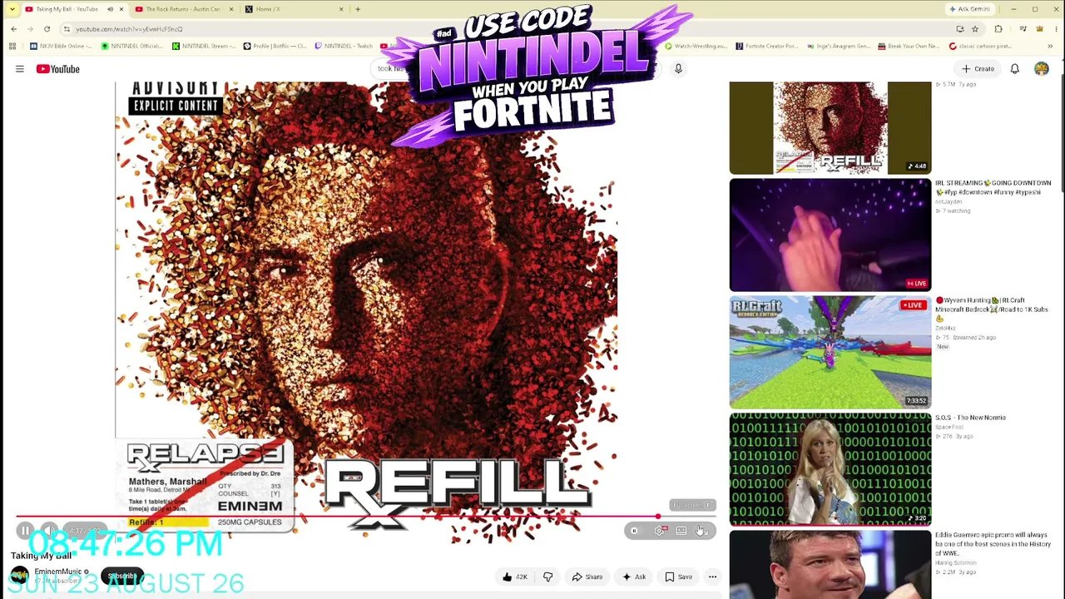Open the NKJV Bible Online bookmark
1065x599 pixels.
[x=62, y=47]
